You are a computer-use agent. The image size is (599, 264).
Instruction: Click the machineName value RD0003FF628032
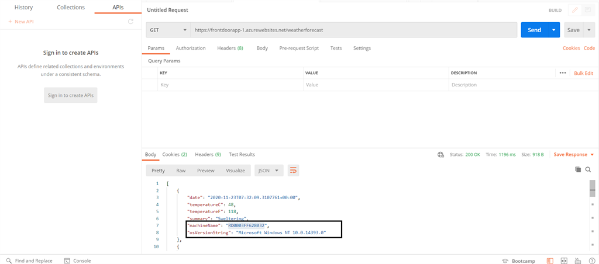point(246,225)
